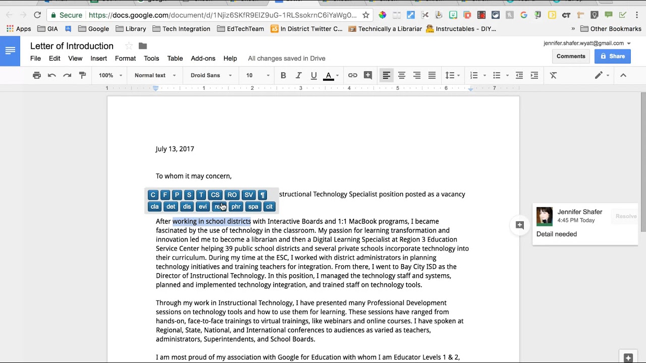The image size is (646, 363).
Task: Toggle underline formatting
Action: (313, 75)
